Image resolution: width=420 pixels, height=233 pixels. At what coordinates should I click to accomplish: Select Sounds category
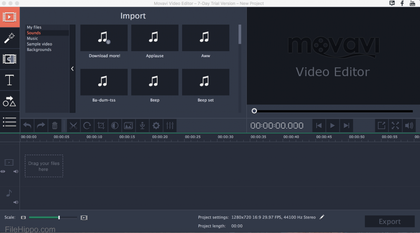pyautogui.click(x=34, y=33)
